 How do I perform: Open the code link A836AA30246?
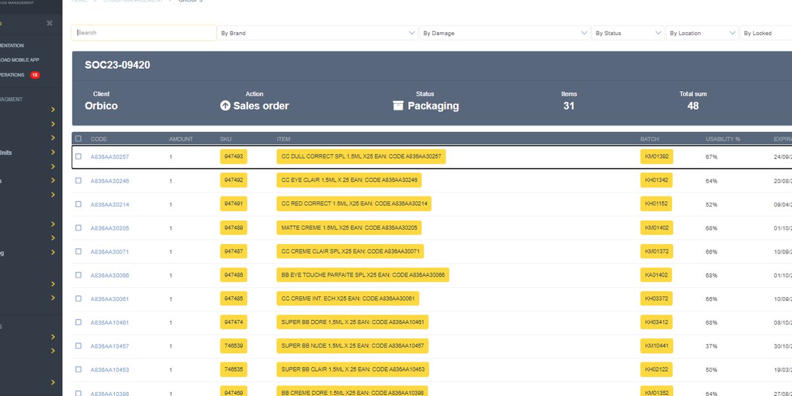pos(110,181)
